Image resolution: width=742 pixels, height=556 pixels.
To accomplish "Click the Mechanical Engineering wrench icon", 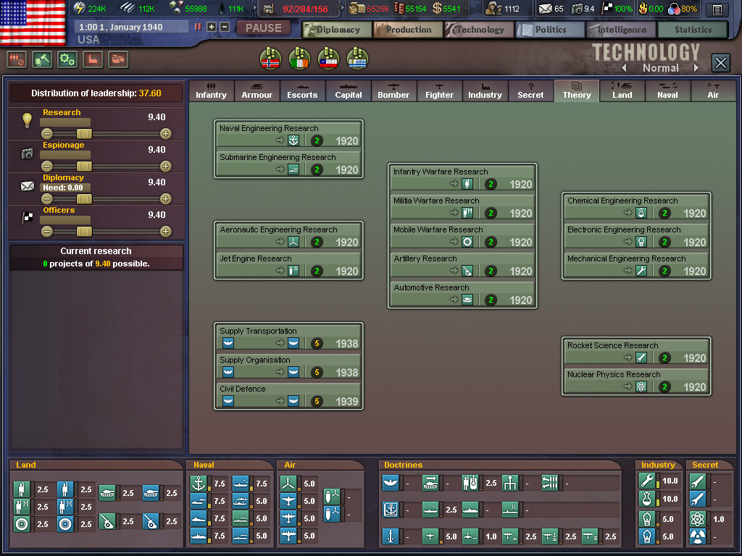I will (641, 271).
